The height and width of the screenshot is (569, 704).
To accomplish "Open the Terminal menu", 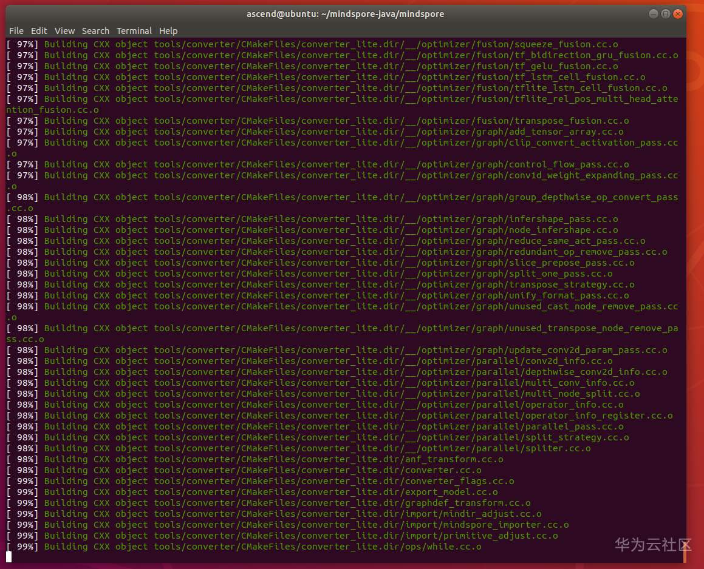I will (x=134, y=31).
